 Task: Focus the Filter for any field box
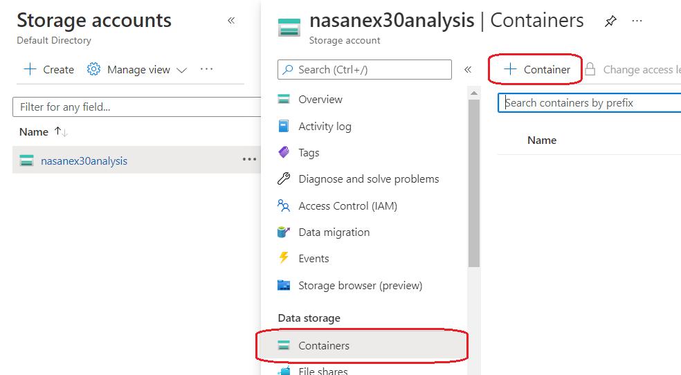pyautogui.click(x=136, y=107)
